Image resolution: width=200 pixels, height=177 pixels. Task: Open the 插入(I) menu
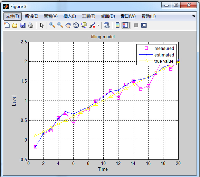coord(70,16)
